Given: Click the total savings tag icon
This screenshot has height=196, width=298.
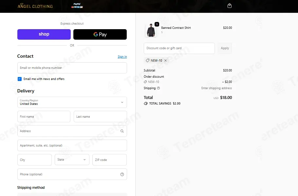Looking at the screenshot, I should coord(146,104).
